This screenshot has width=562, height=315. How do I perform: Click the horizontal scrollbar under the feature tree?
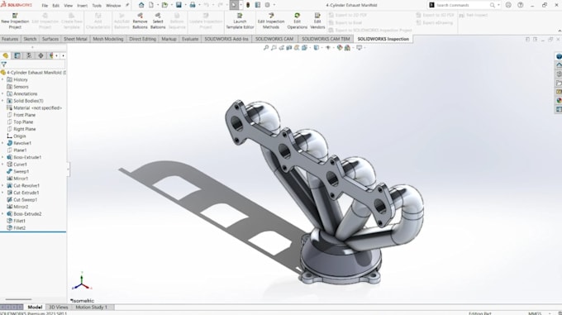point(19,299)
